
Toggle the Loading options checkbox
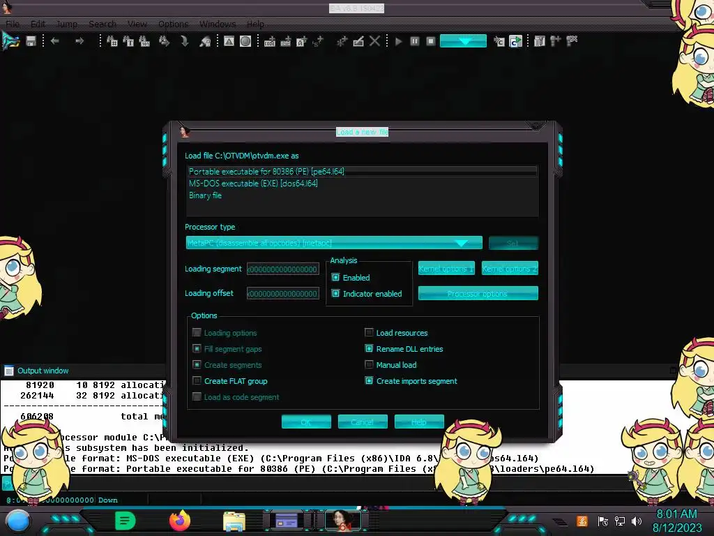click(x=197, y=332)
